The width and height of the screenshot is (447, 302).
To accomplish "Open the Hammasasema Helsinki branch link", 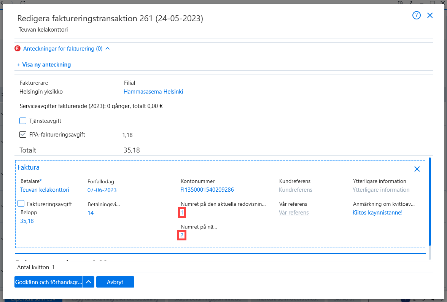I will pos(153,92).
